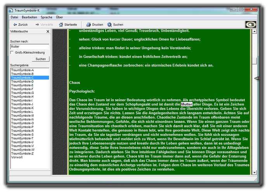Select TraumSymbole-M in search results

pyautogui.click(x=22, y=116)
